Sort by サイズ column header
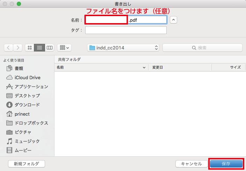The height and width of the screenshot is (171, 246). [x=229, y=67]
